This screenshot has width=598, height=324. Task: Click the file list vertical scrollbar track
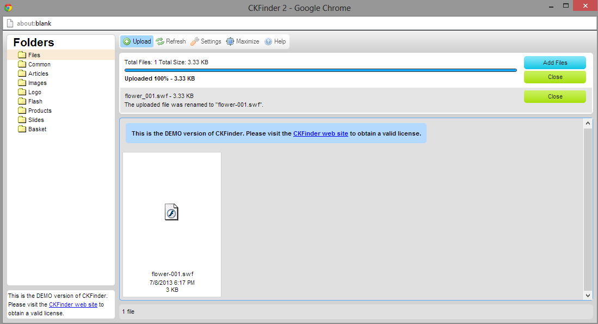(588, 209)
